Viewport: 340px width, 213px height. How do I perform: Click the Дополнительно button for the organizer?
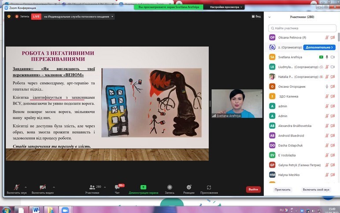pos(319,47)
